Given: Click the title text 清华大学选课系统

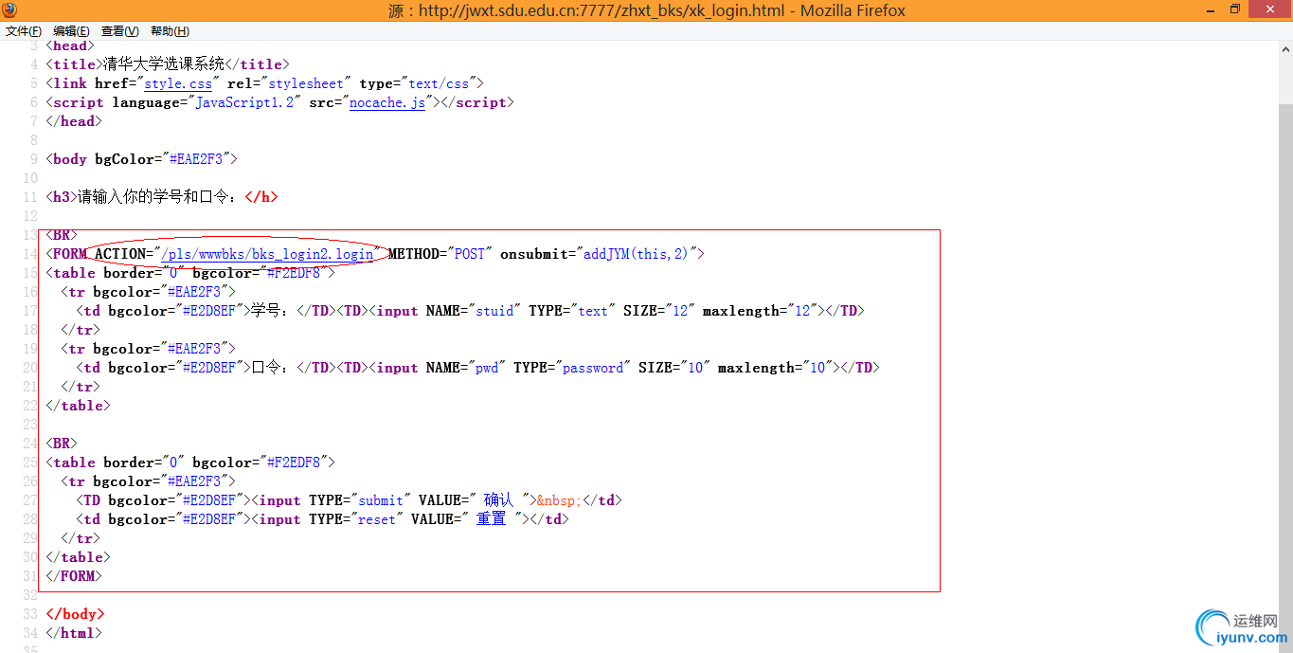Looking at the screenshot, I should pos(164,64).
